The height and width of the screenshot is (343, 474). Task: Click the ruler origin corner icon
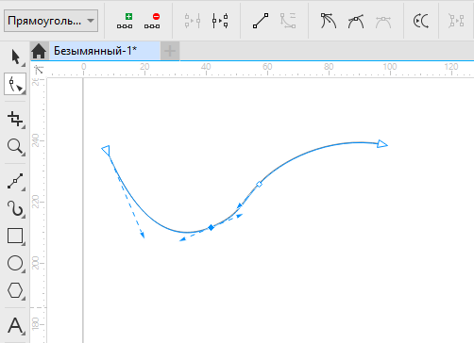pos(39,70)
